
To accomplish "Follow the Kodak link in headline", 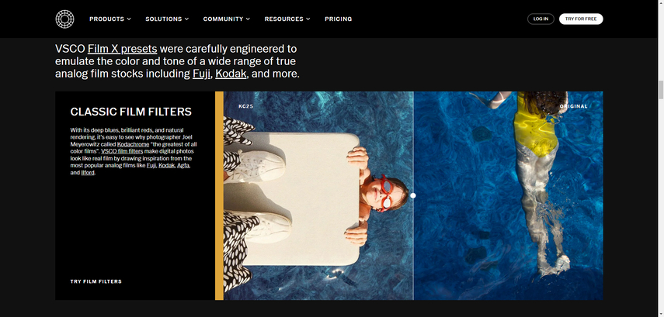I will [231, 74].
